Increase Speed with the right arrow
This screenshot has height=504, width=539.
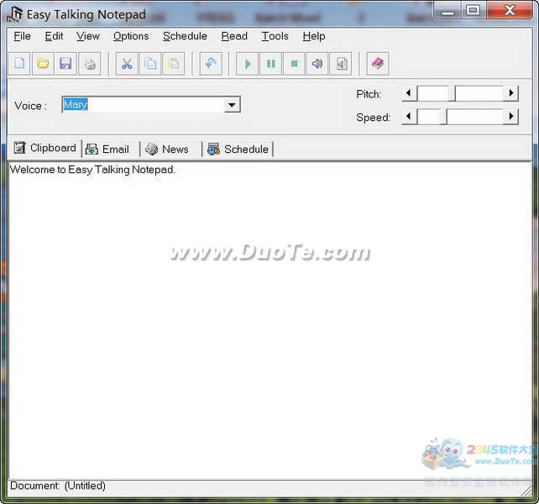(510, 117)
